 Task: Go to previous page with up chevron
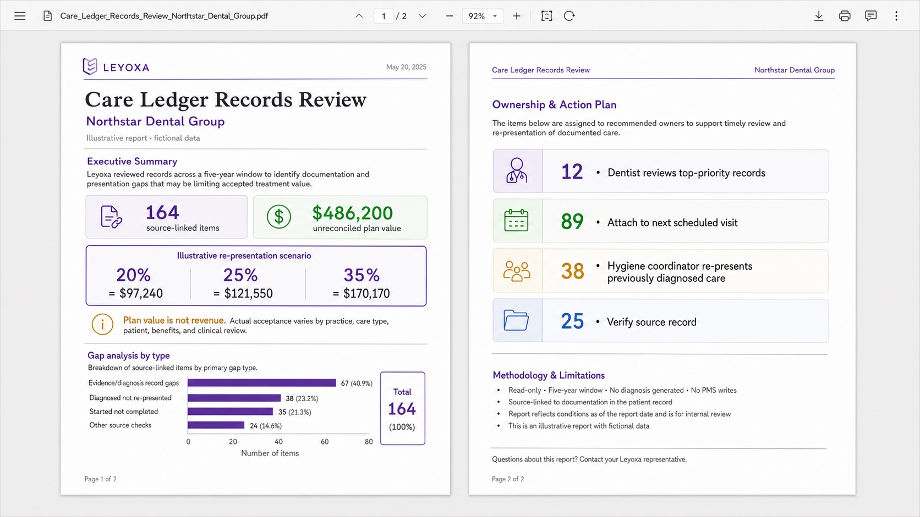(359, 16)
